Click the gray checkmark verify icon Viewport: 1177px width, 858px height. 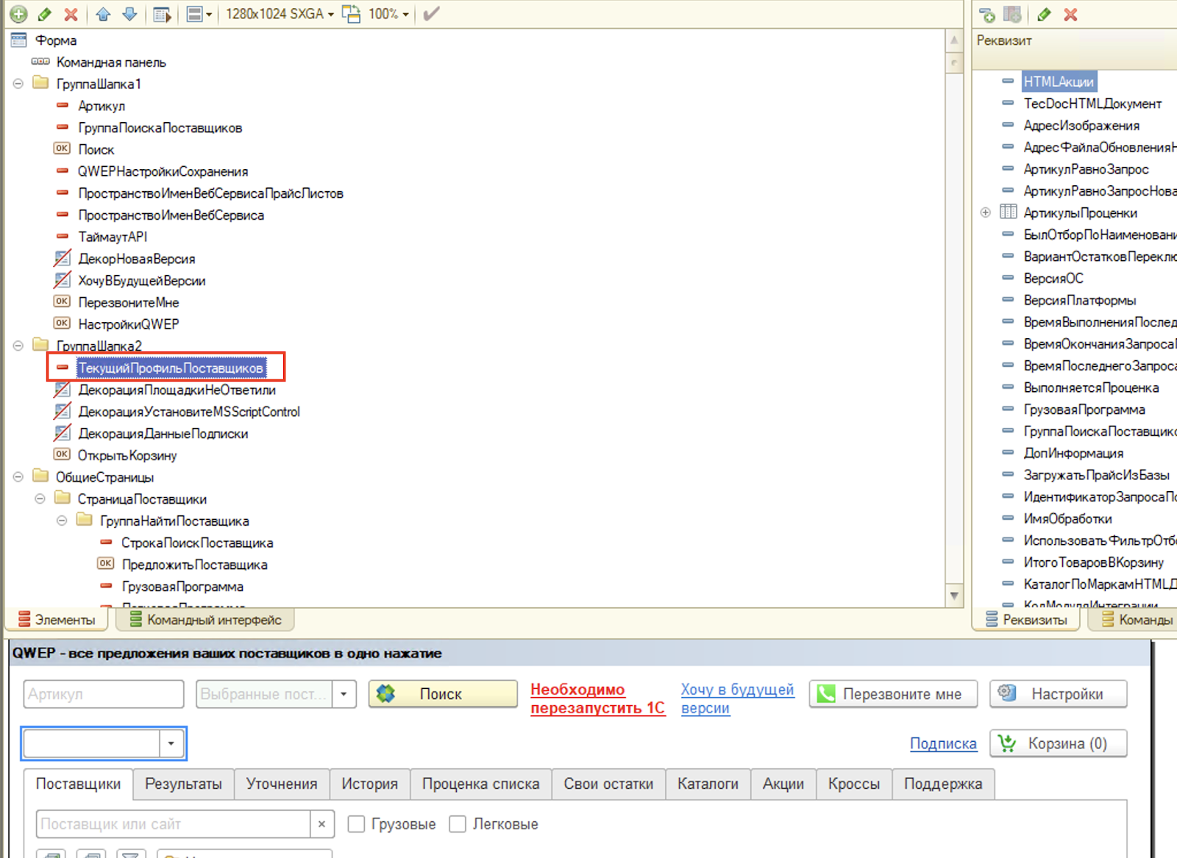(431, 14)
